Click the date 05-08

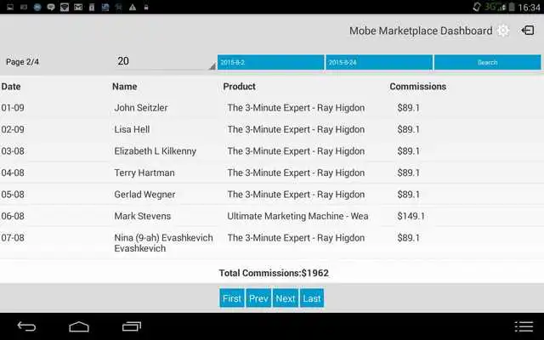point(13,195)
